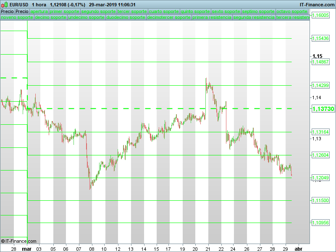Click the 1,10956 price level tag

click(x=320, y=223)
